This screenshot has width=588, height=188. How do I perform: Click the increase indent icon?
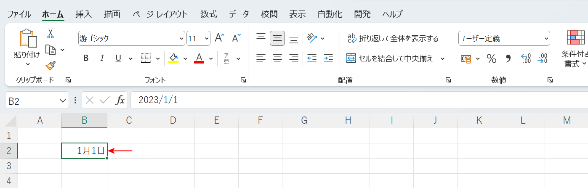point(328,58)
